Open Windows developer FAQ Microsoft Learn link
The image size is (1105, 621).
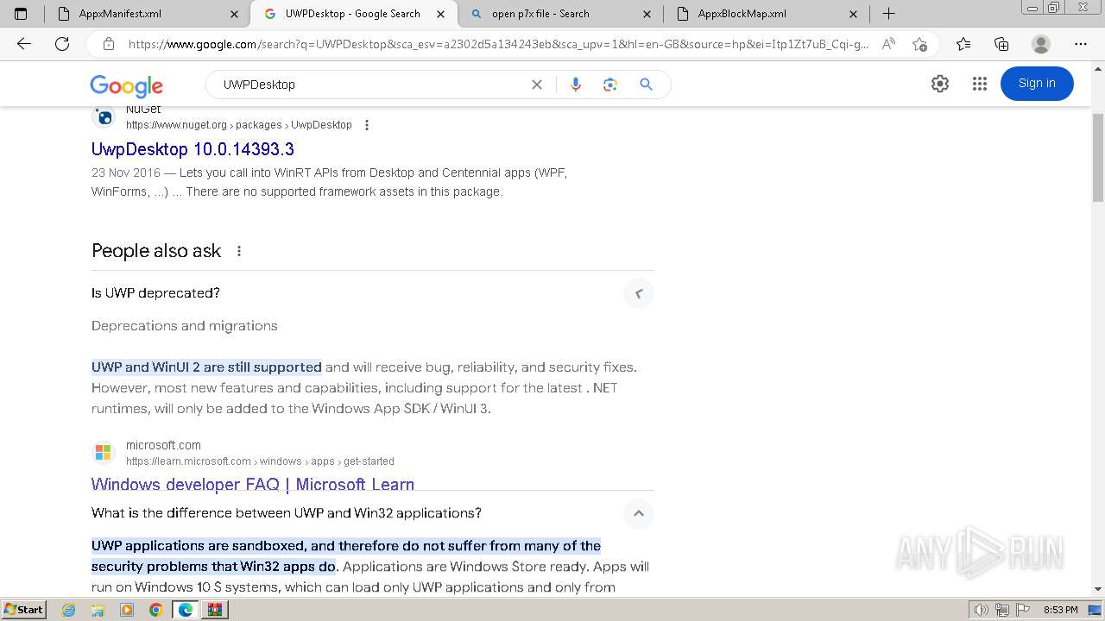point(253,484)
